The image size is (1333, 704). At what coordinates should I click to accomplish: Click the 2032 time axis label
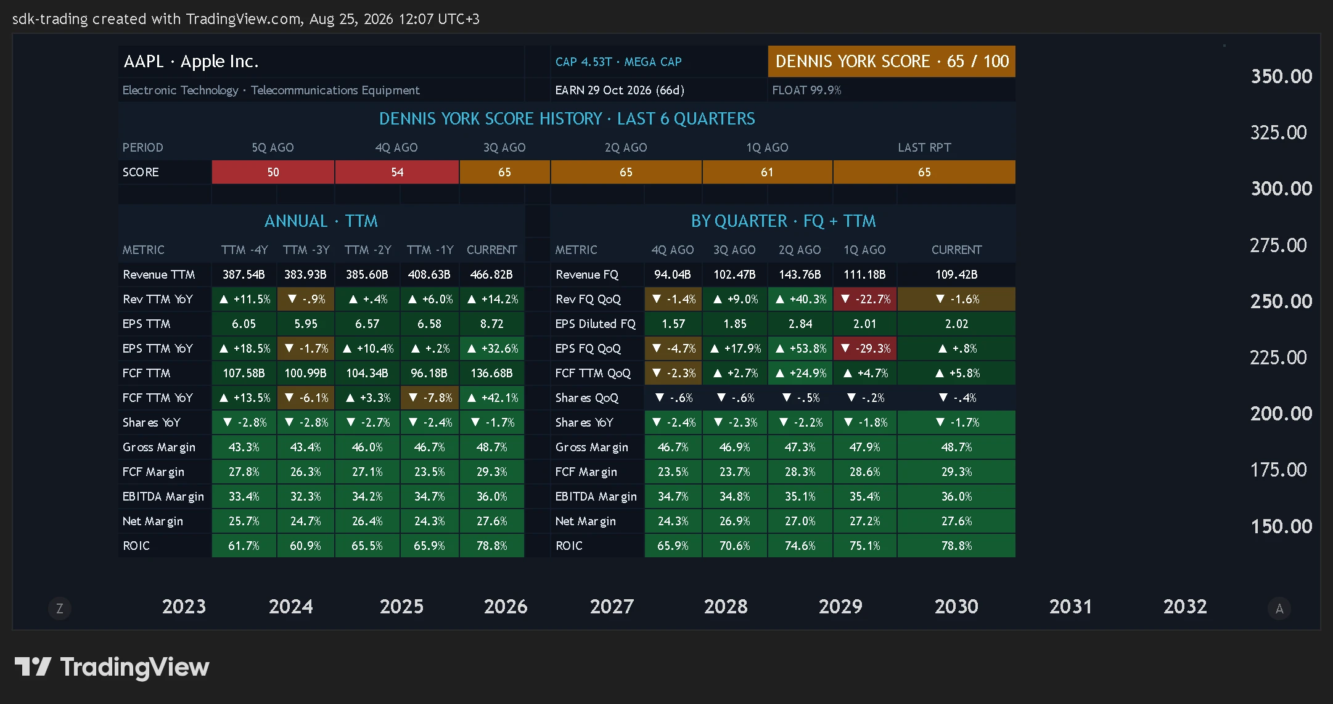pos(1185,607)
